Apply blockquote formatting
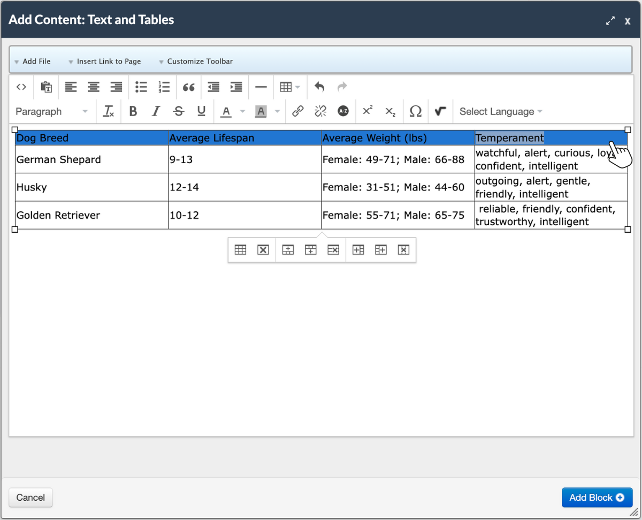This screenshot has height=520, width=642. click(188, 87)
